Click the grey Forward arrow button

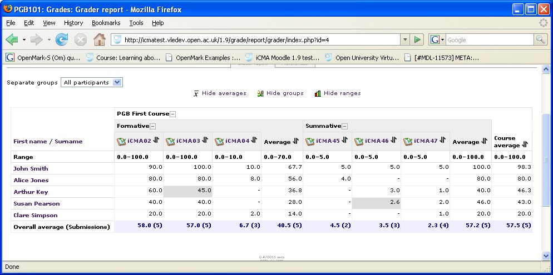[37, 40]
